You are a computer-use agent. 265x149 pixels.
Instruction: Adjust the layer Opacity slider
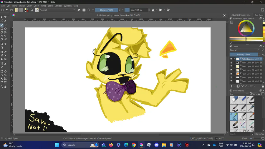click(244, 54)
